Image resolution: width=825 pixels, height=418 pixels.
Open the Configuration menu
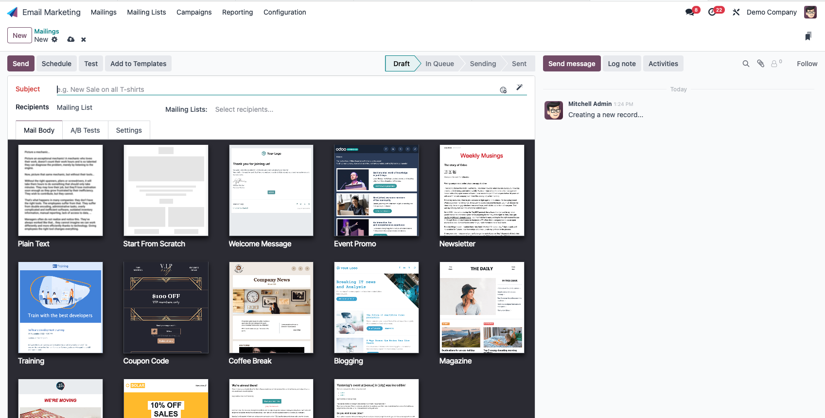coord(285,12)
